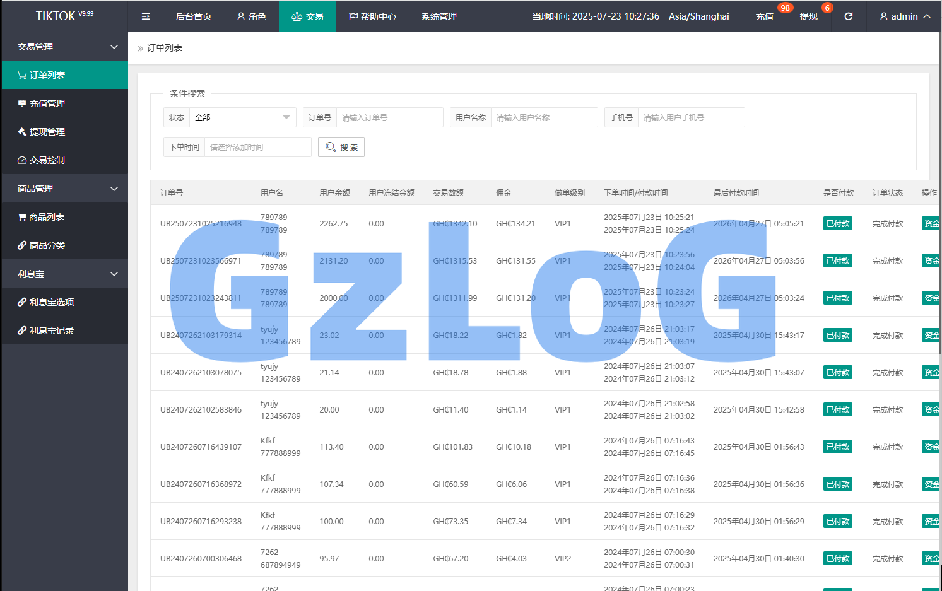The height and width of the screenshot is (591, 942).
Task: Click the TIKTOK logo title
Action: tap(64, 16)
